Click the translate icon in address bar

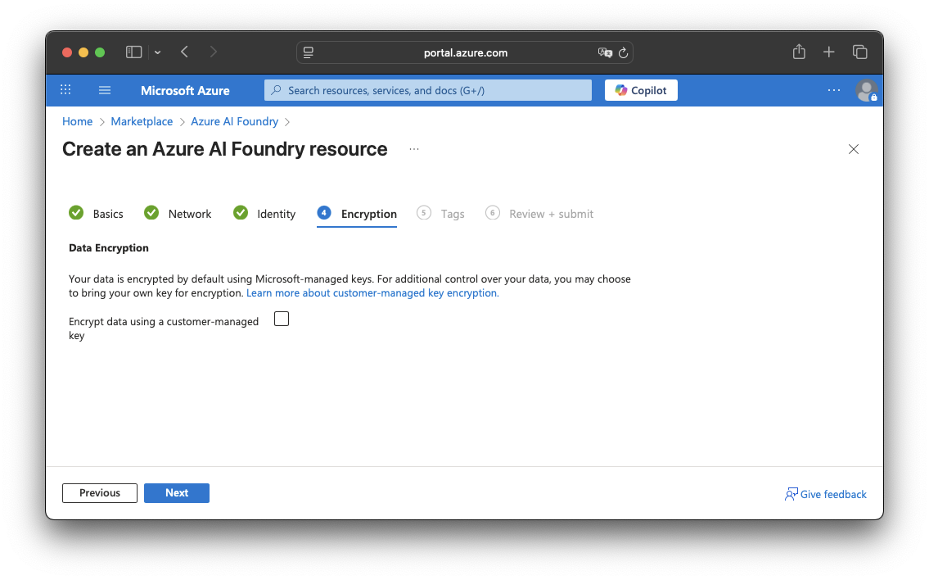tap(605, 52)
